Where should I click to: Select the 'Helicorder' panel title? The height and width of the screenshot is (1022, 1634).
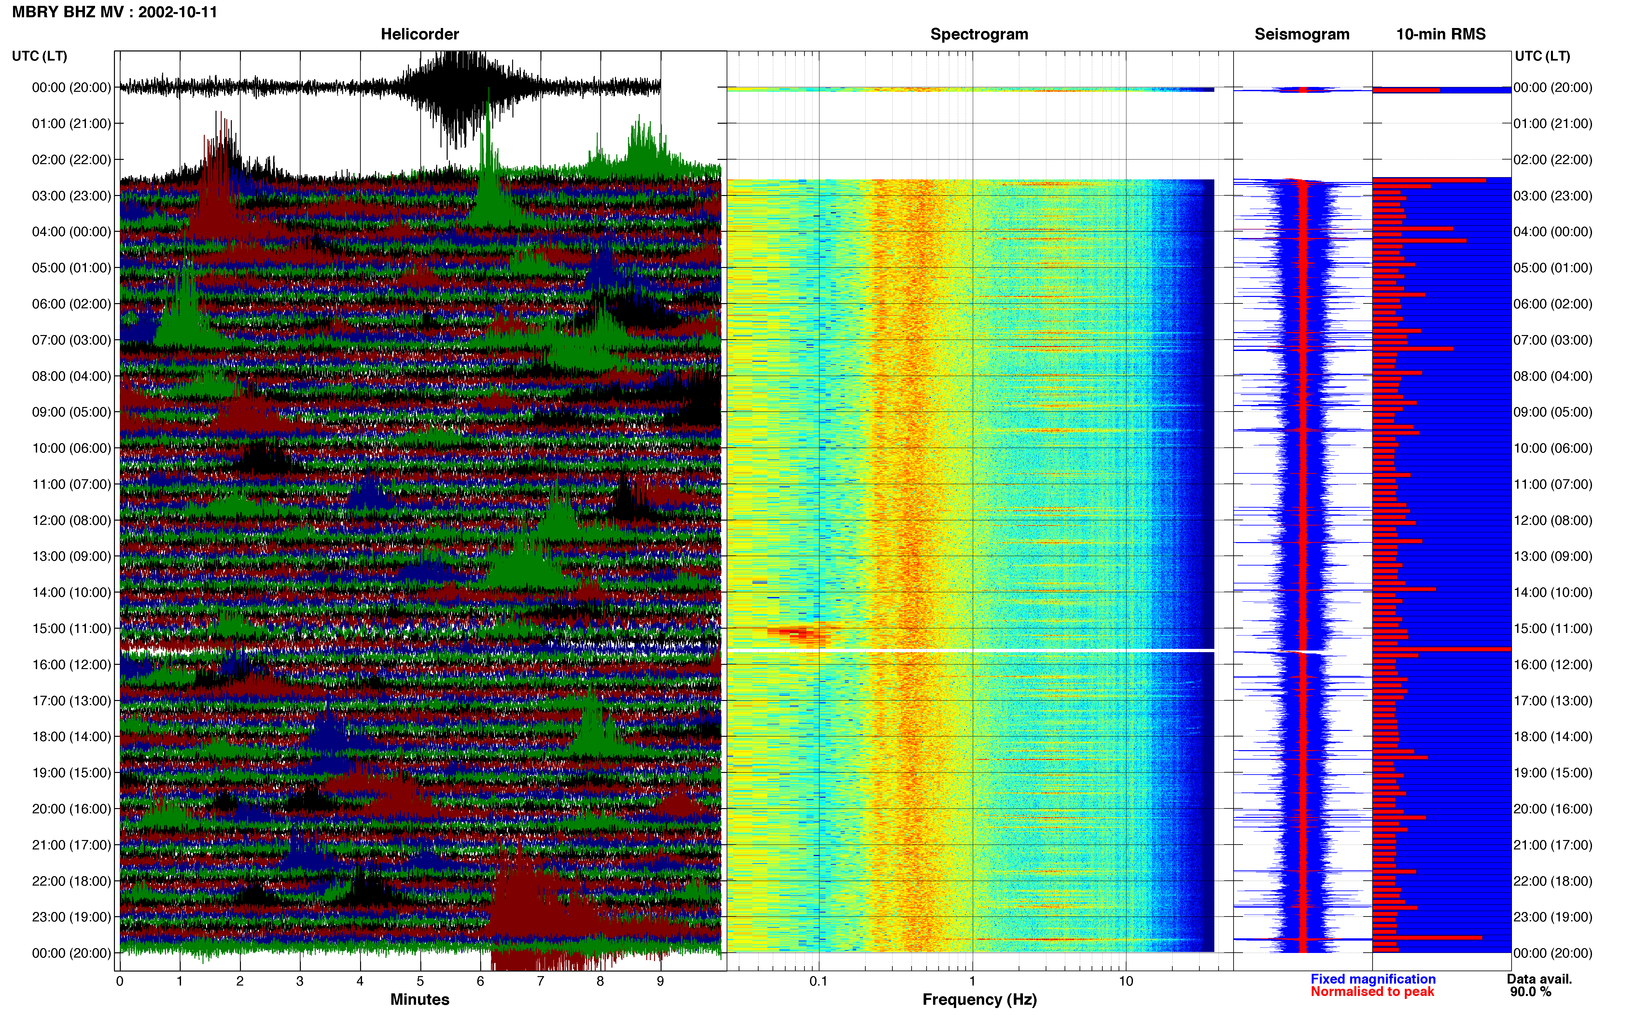(420, 35)
